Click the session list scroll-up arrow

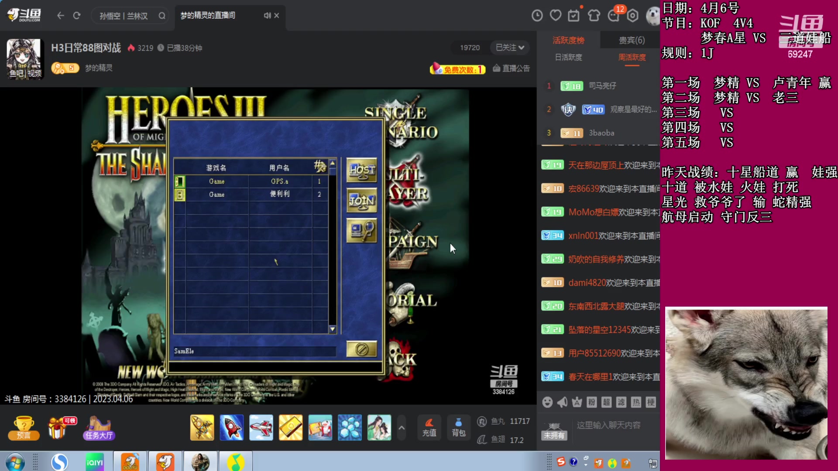333,163
